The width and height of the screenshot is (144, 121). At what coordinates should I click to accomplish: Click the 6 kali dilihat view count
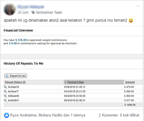pos(129,115)
